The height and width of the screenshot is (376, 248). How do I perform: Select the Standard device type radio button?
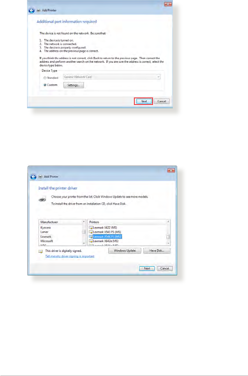tap(45, 78)
